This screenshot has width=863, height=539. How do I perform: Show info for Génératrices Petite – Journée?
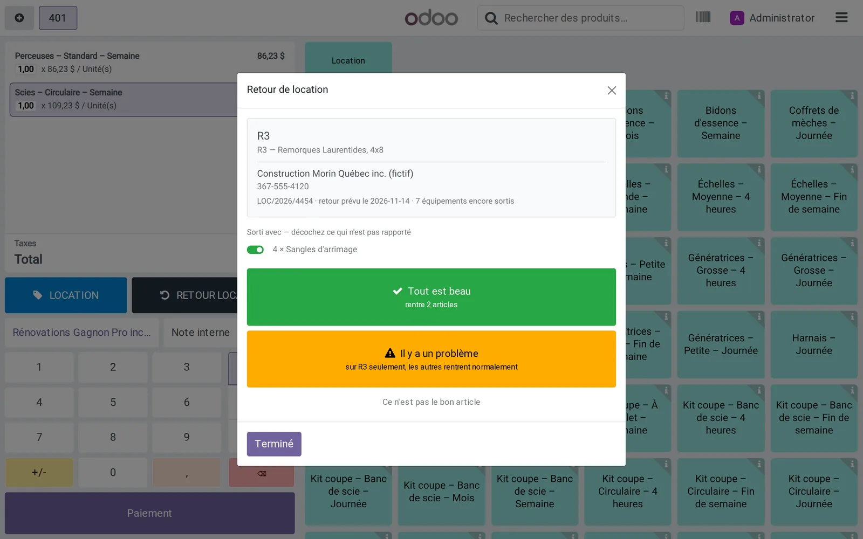tap(759, 316)
